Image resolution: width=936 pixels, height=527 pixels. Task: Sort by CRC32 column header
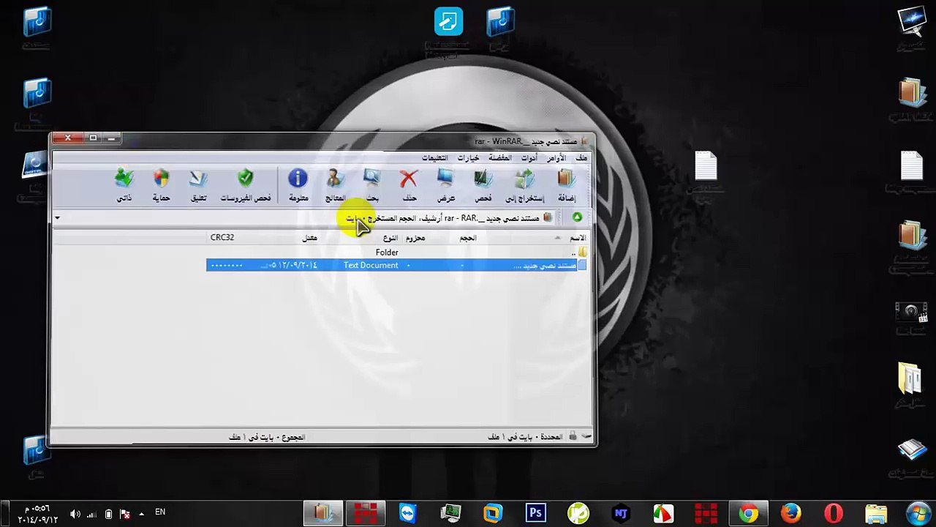[x=222, y=238]
